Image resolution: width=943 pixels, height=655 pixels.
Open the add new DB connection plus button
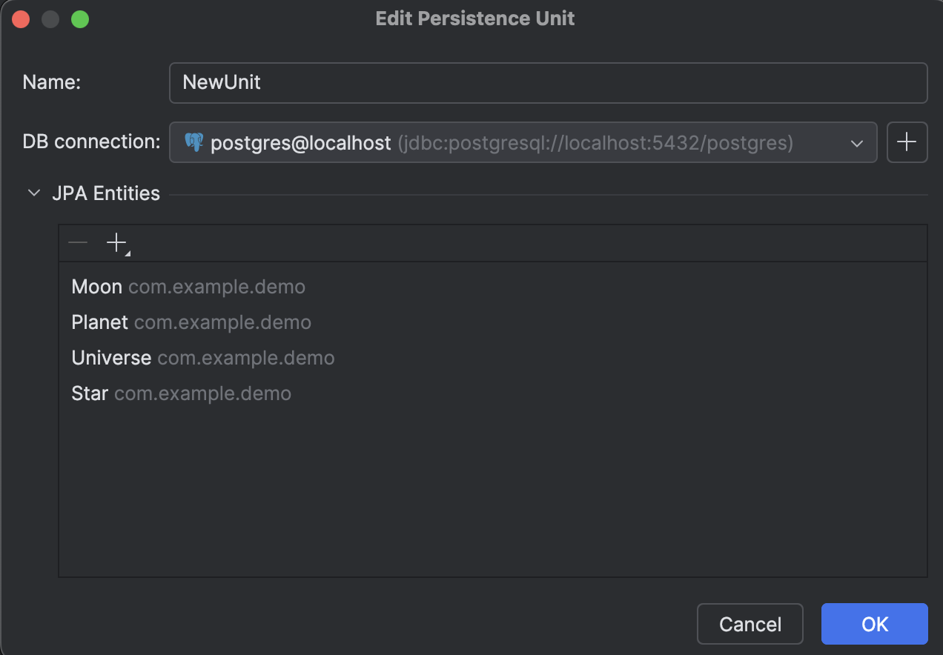[x=907, y=142]
